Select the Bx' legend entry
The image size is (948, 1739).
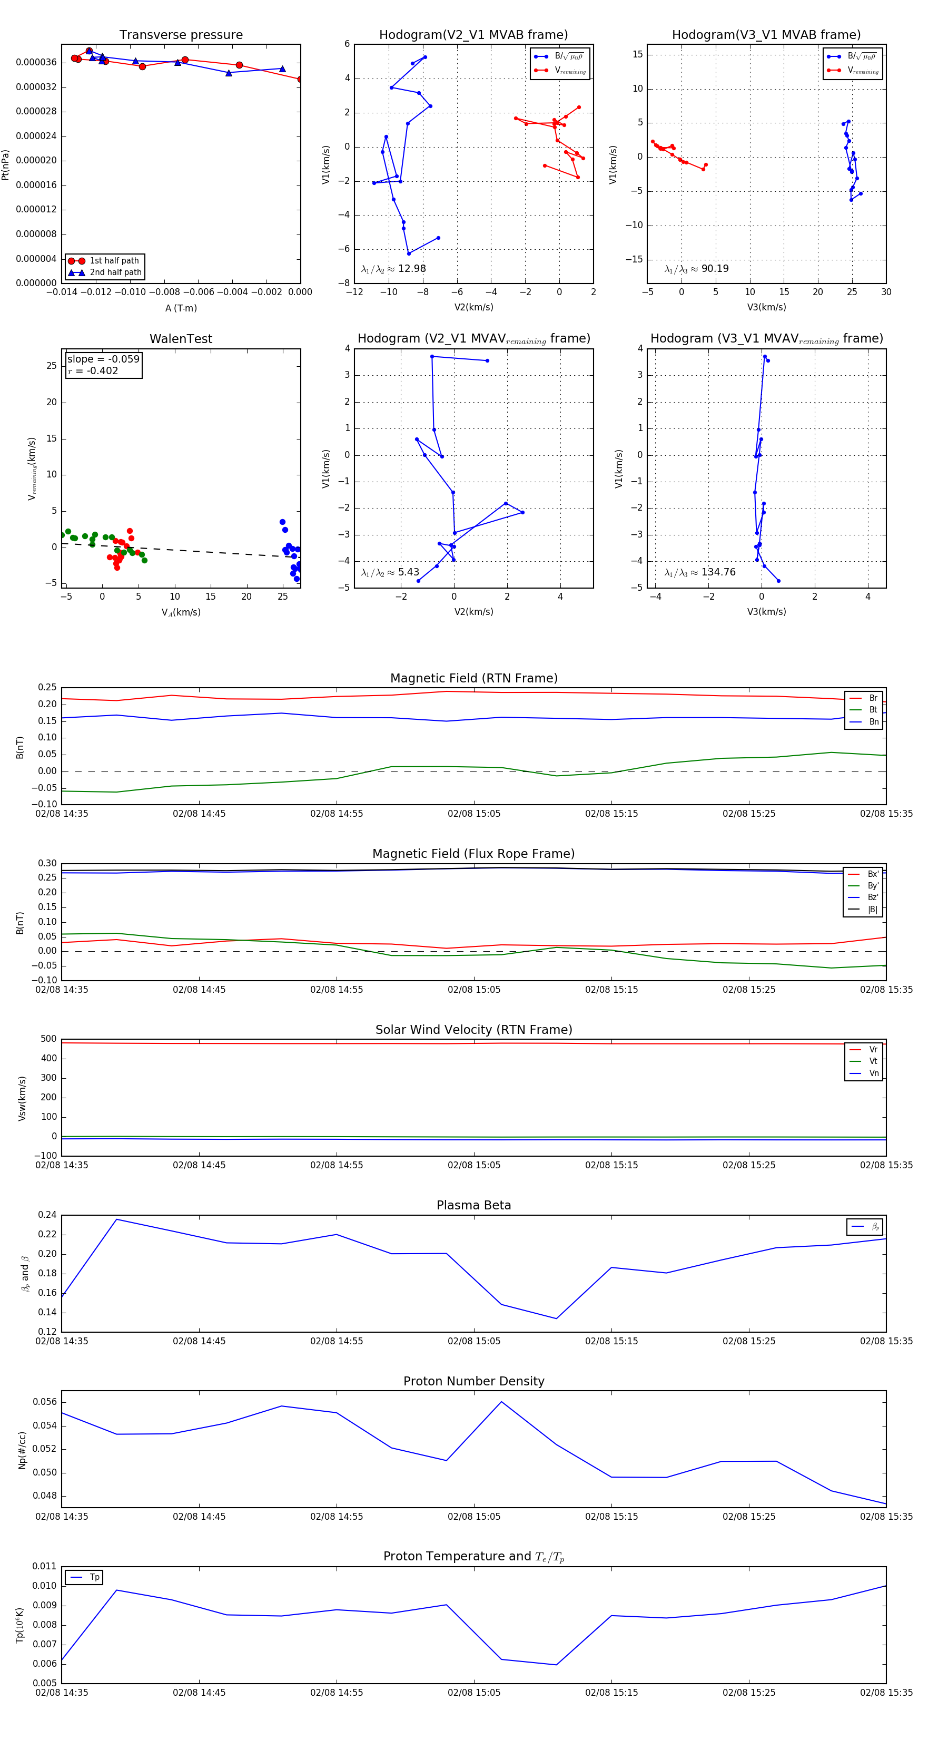click(864, 874)
